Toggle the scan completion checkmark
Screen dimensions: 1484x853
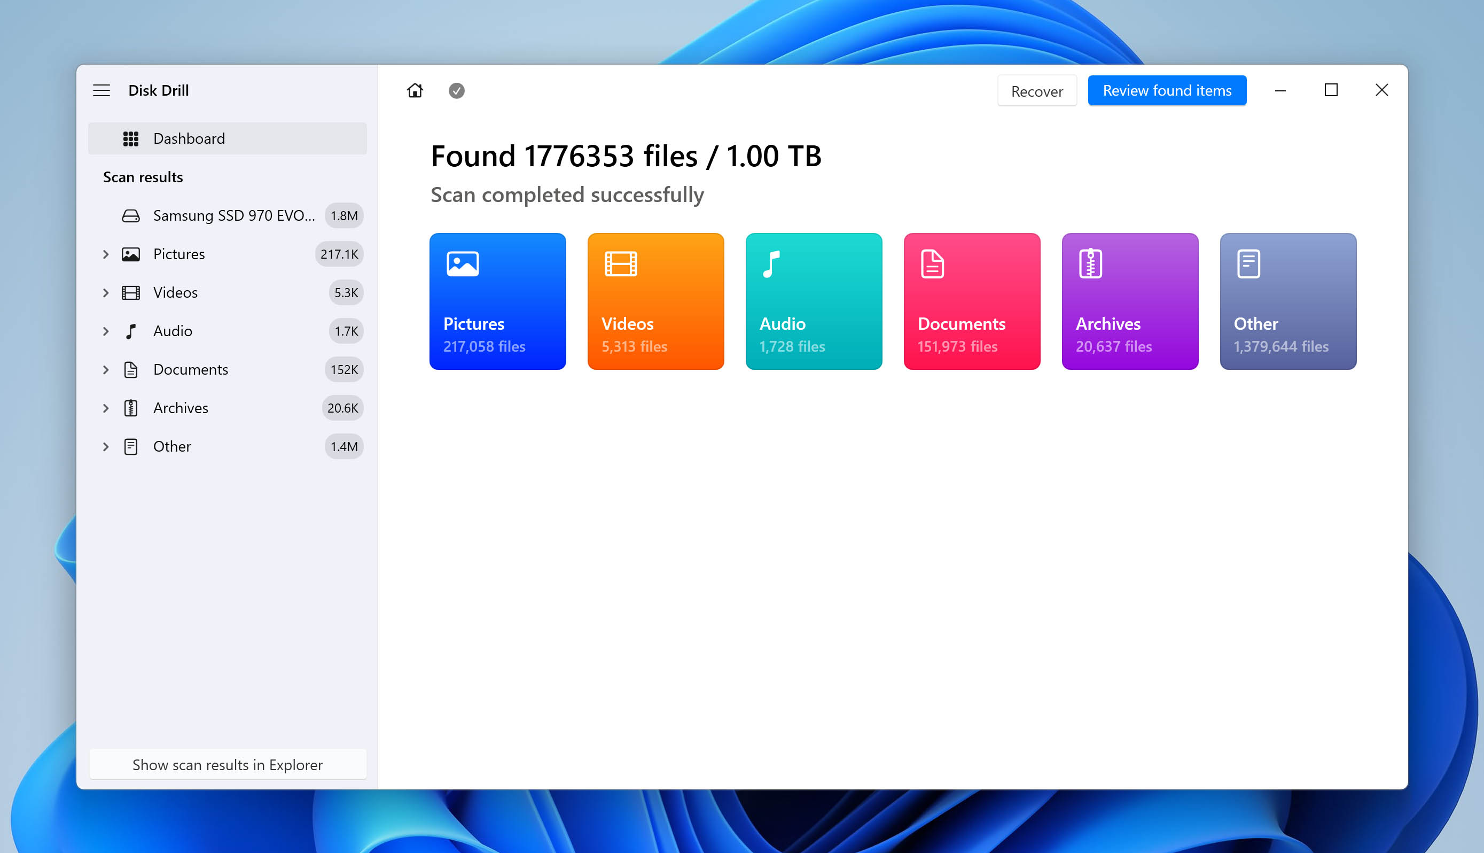[456, 91]
